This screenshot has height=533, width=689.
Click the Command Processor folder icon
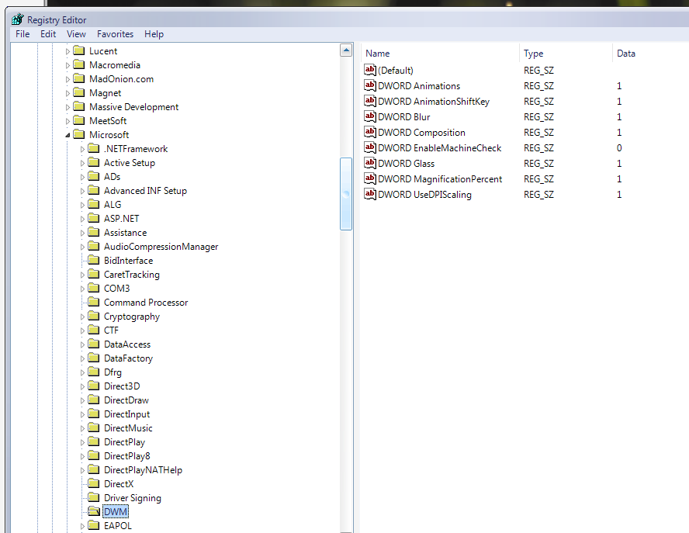click(94, 302)
